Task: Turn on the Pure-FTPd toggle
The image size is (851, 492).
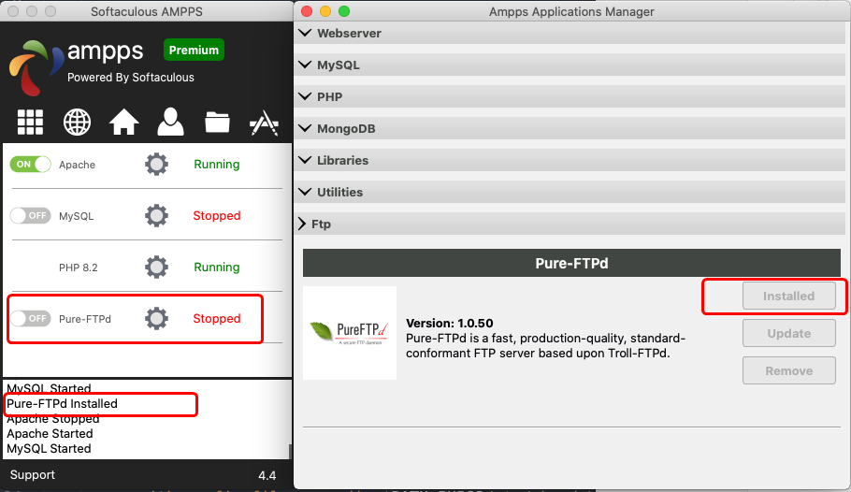Action: click(30, 318)
